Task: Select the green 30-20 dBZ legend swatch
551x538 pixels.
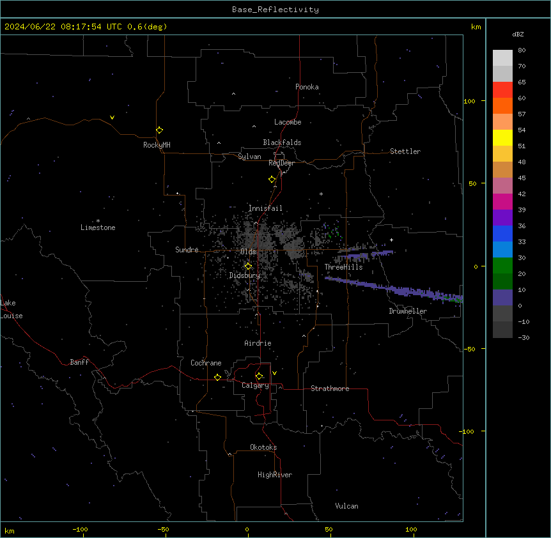Action: coord(502,266)
